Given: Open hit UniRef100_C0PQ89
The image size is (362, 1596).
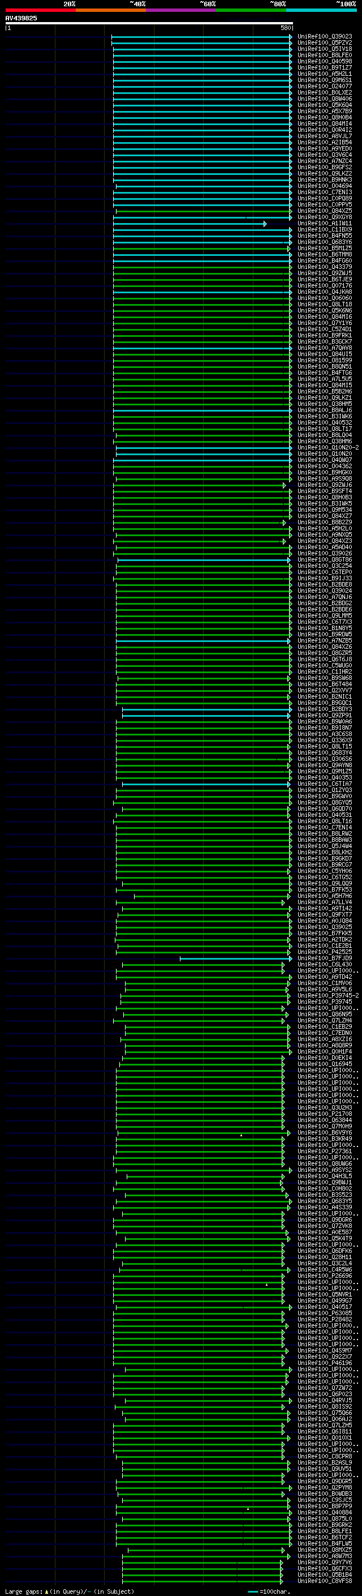Looking at the screenshot, I should (325, 198).
